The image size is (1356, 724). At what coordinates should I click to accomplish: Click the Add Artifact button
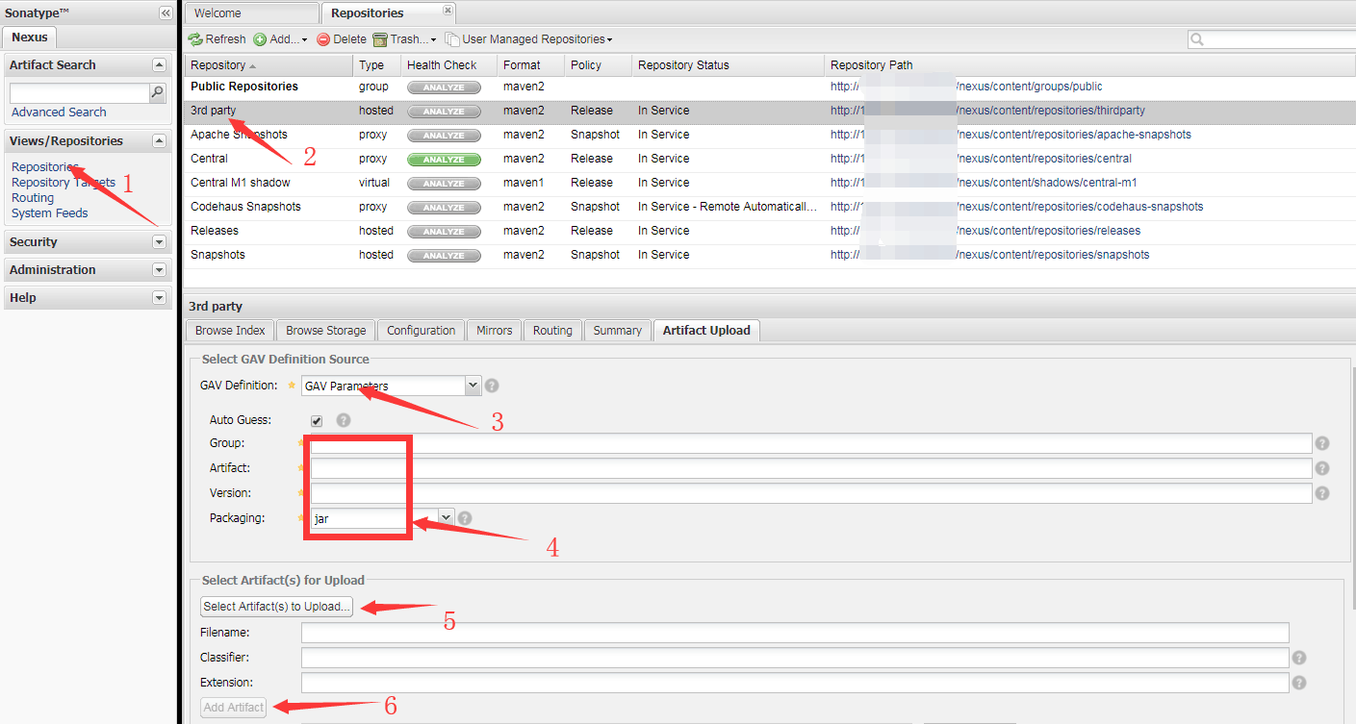[x=234, y=708]
